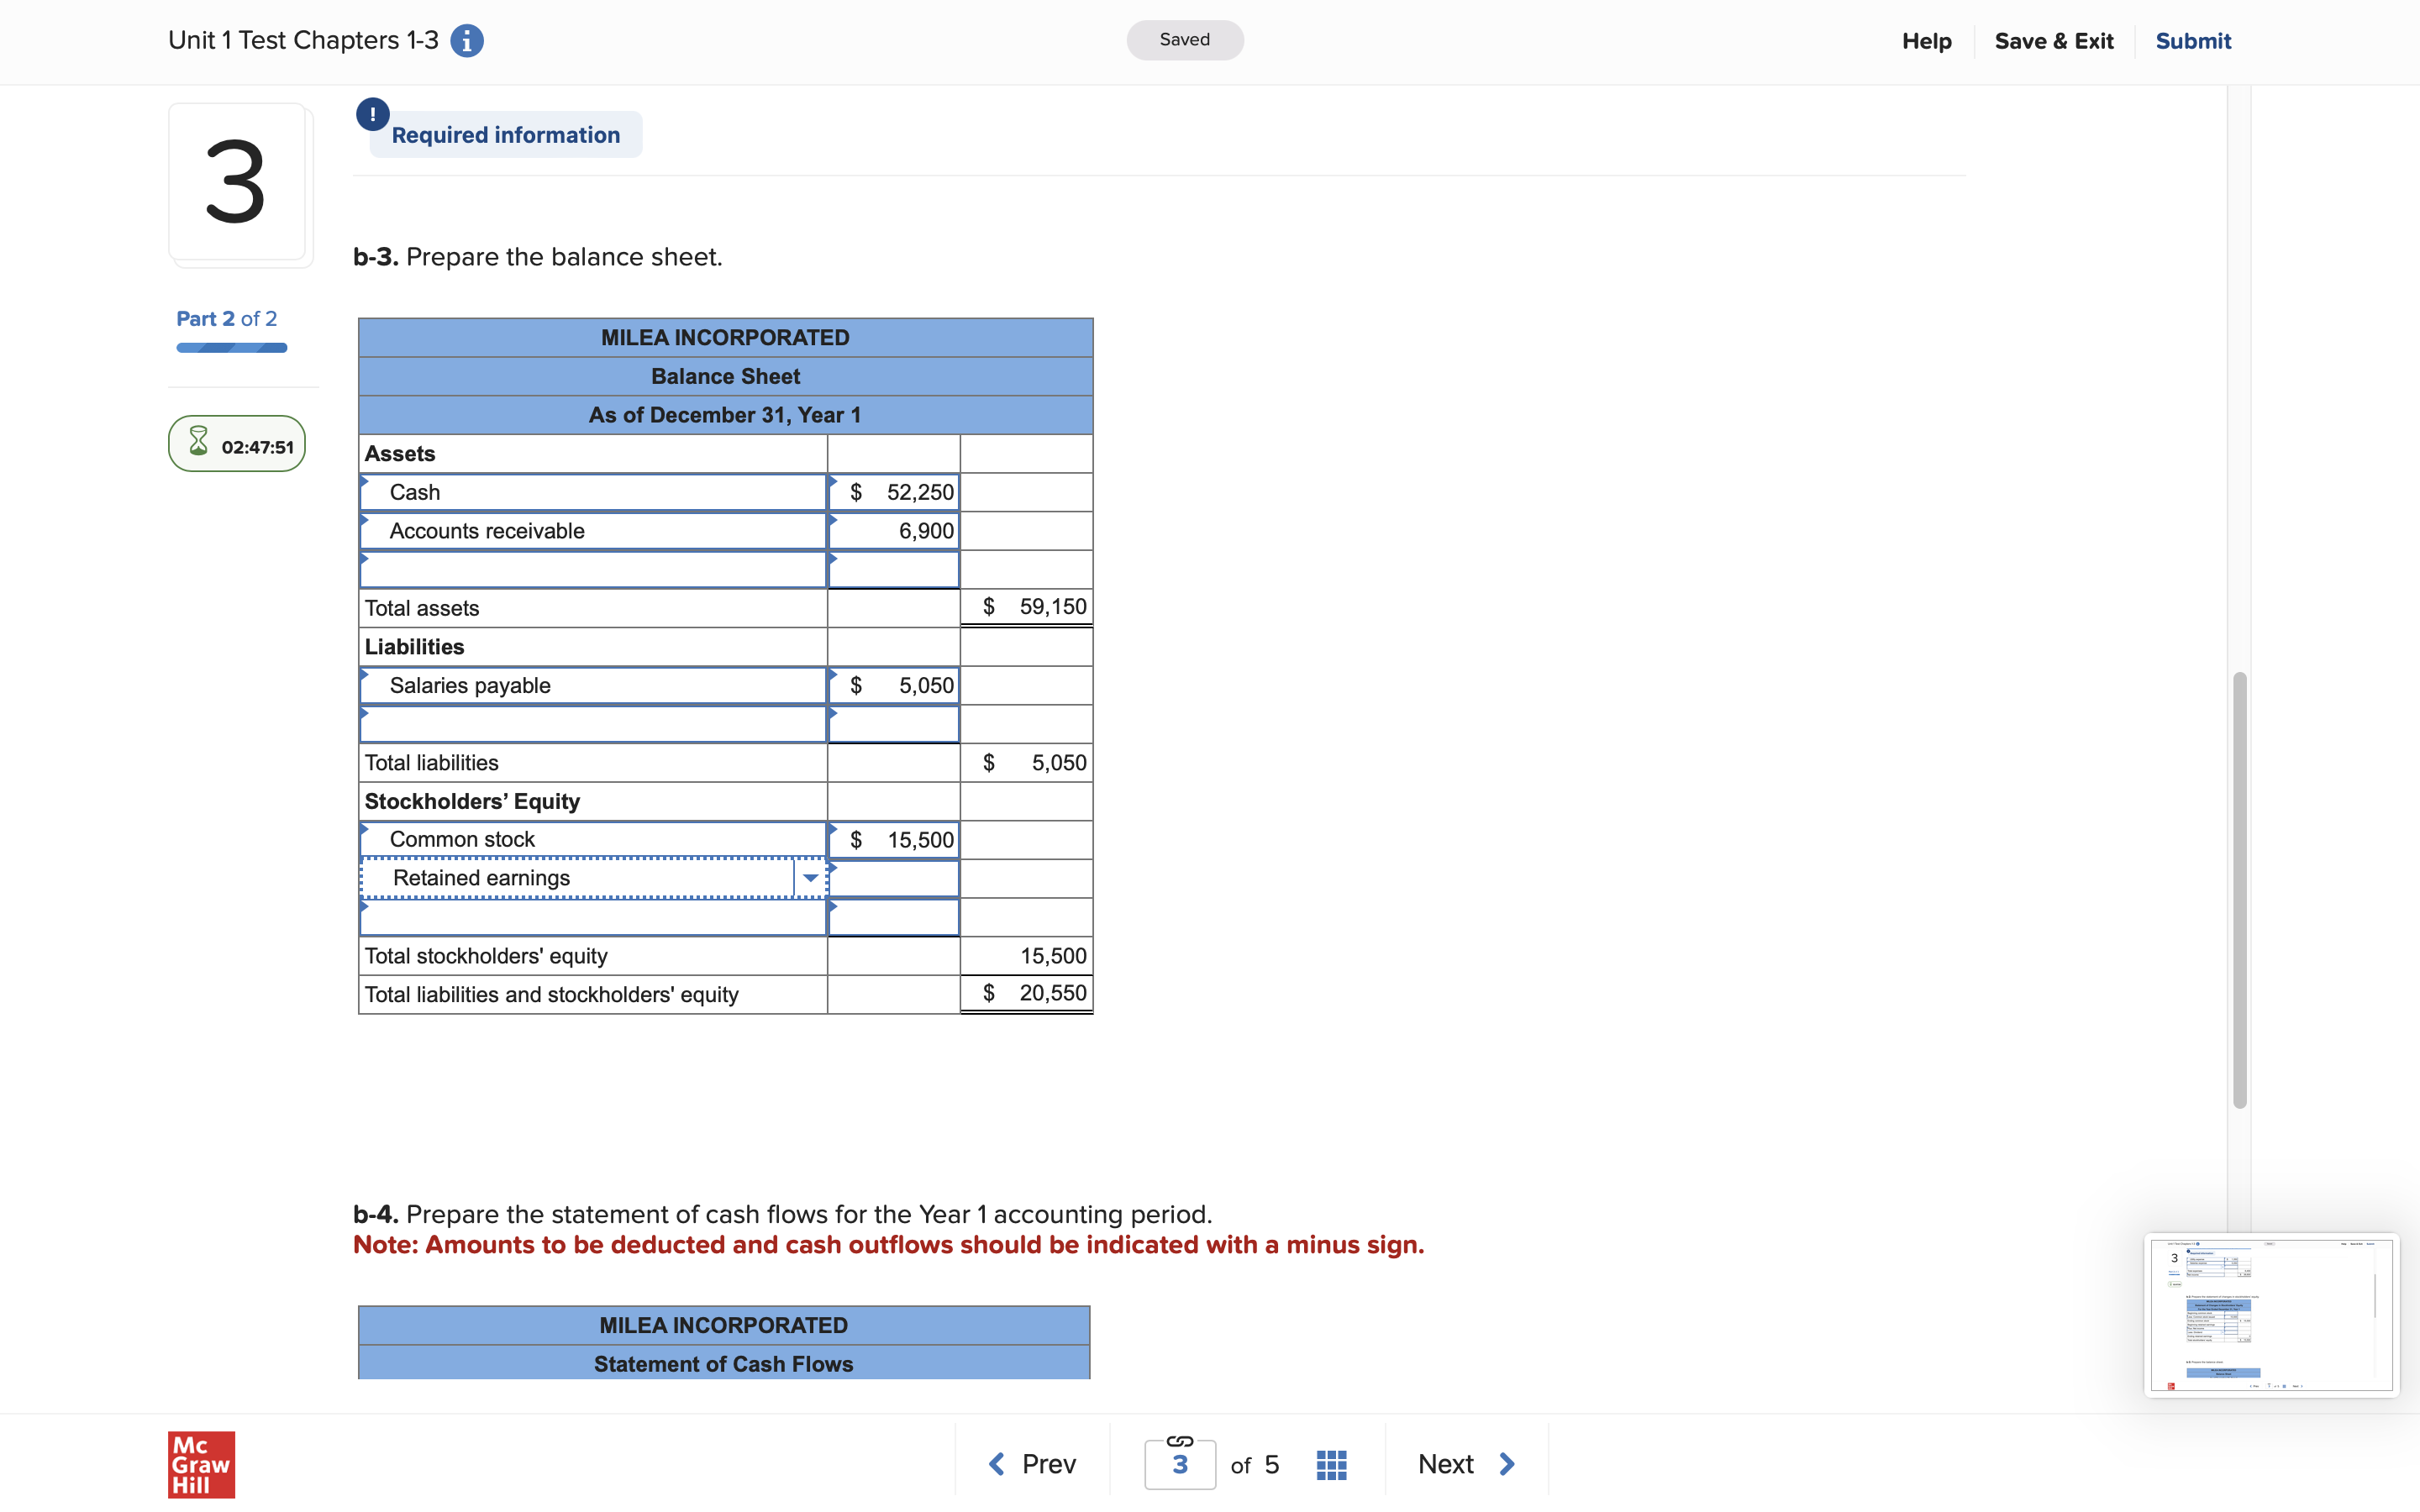Click the Saved status indicator
The height and width of the screenshot is (1512, 2420).
1184,39
